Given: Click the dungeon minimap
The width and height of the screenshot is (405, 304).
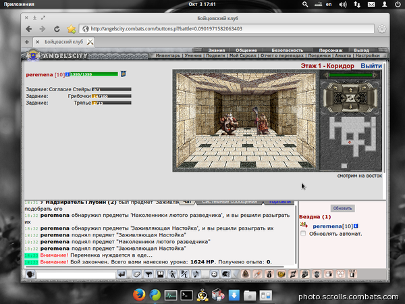Looking at the screenshot, I should (351, 143).
